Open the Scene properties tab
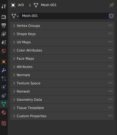 (x=4, y=42)
